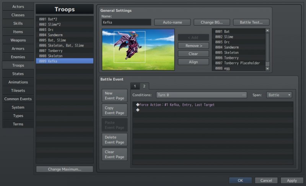Select the Force Action Kefka command line
The width and height of the screenshot is (306, 186).
pyautogui.click(x=213, y=105)
